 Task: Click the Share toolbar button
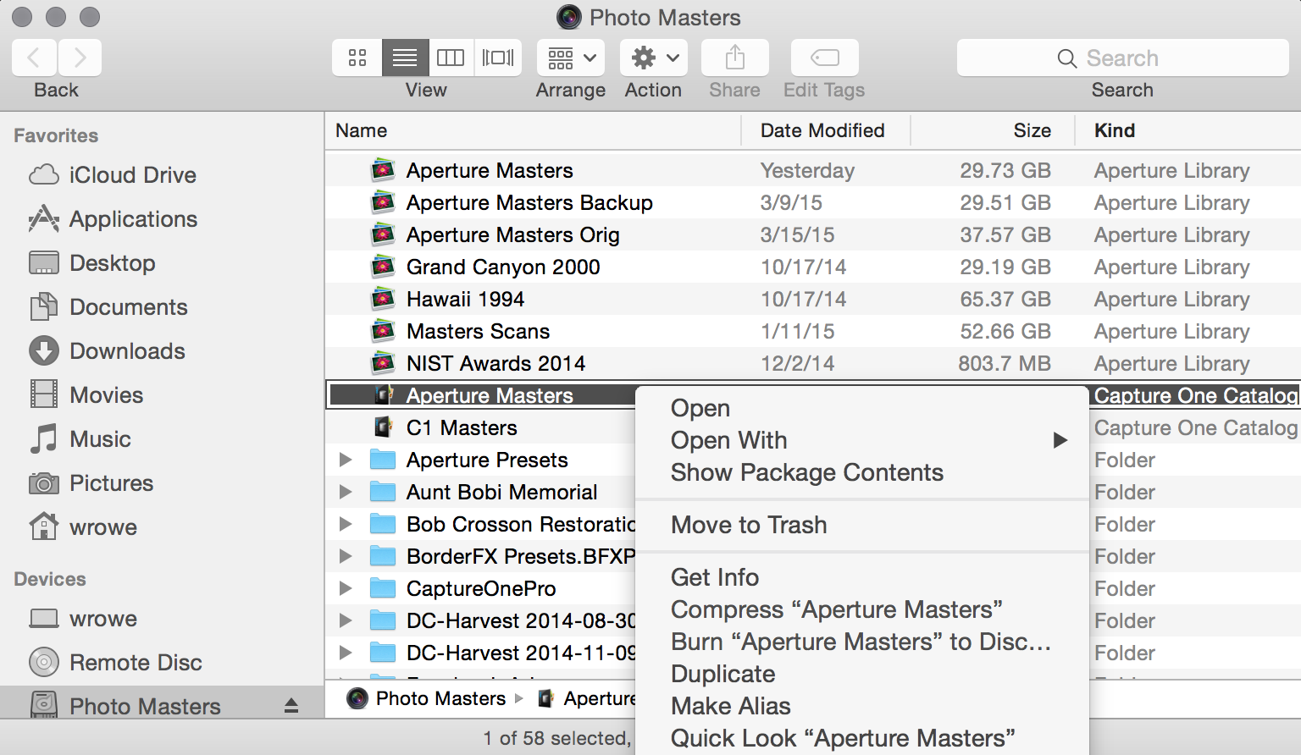[735, 58]
